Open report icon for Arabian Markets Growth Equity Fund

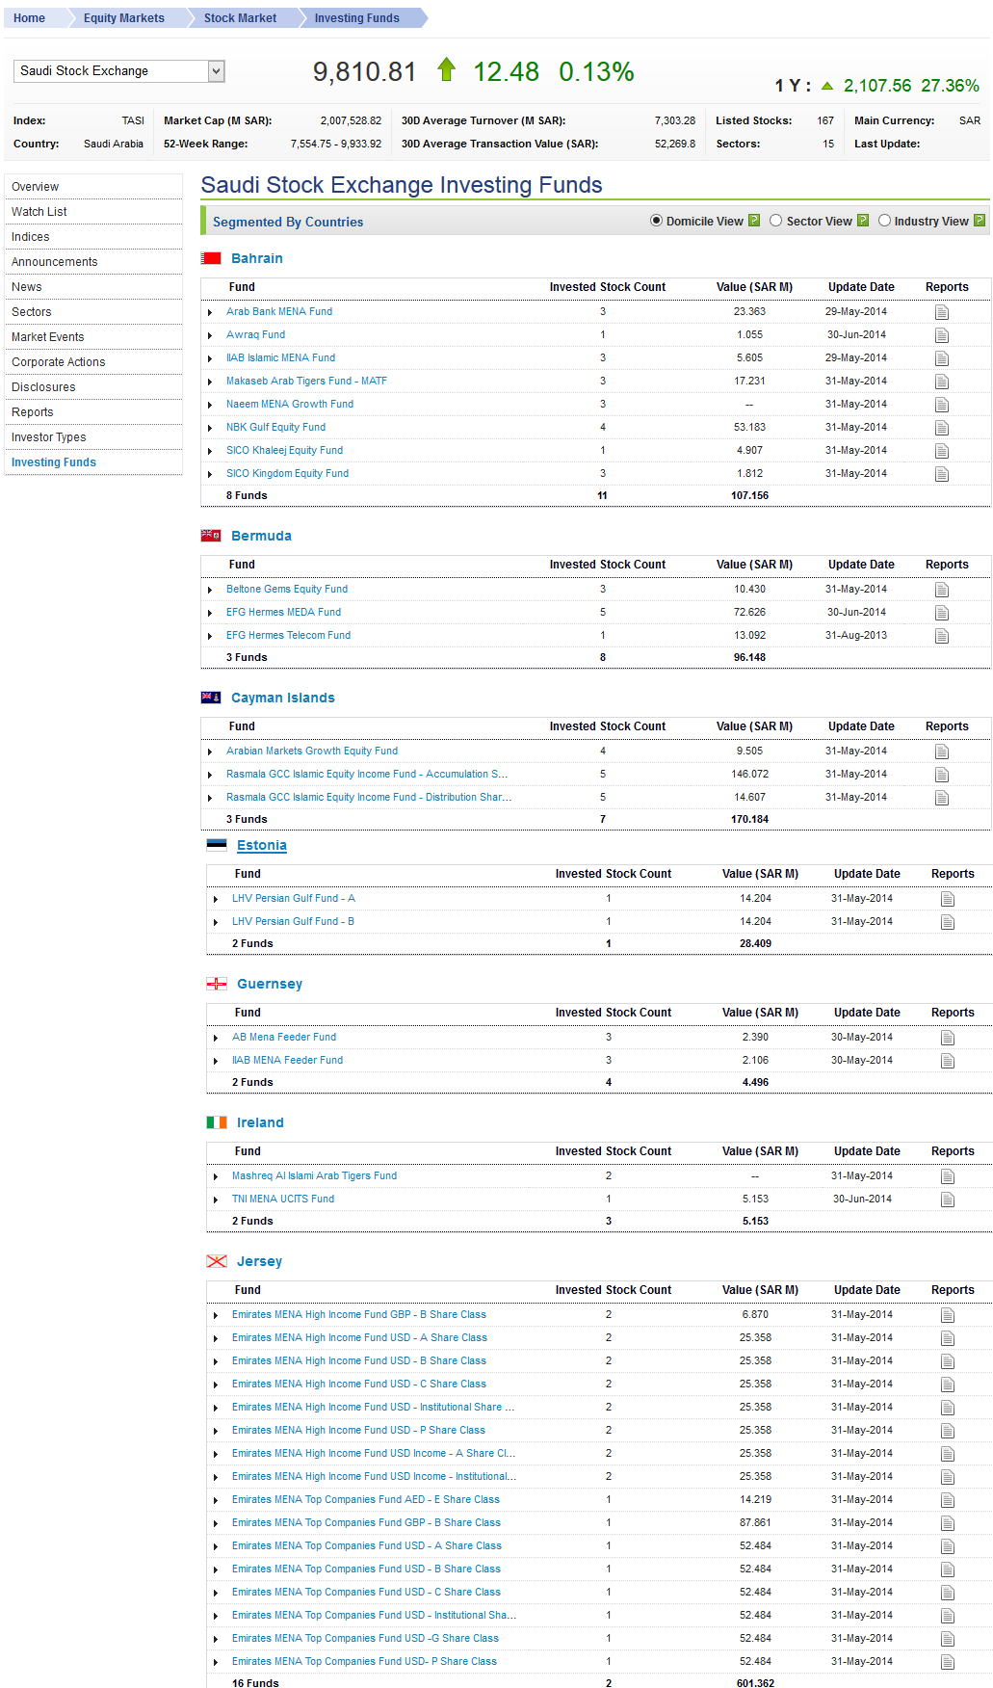942,752
